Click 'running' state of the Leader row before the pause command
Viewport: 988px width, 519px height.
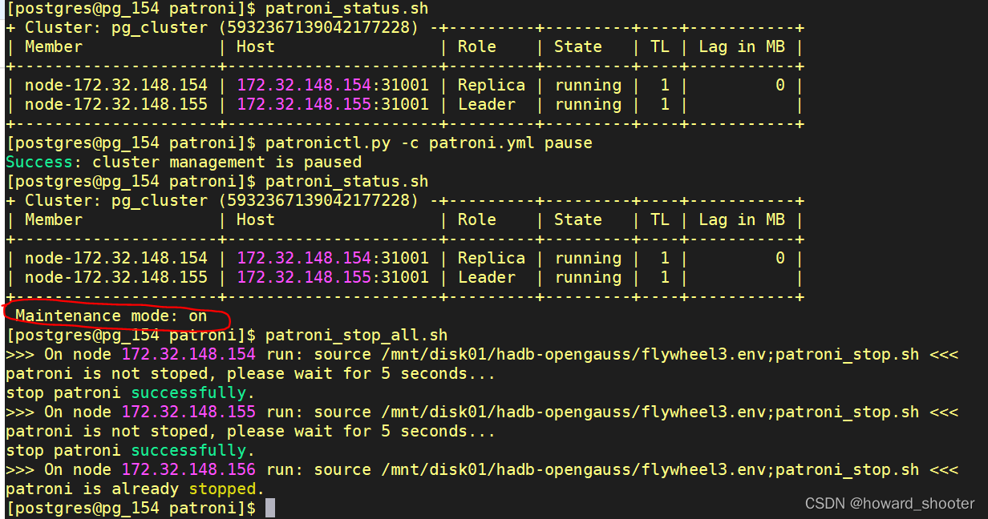[588, 105]
